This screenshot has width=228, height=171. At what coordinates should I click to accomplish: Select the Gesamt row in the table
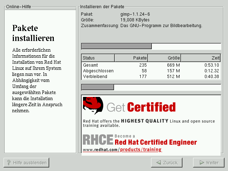coord(151,65)
